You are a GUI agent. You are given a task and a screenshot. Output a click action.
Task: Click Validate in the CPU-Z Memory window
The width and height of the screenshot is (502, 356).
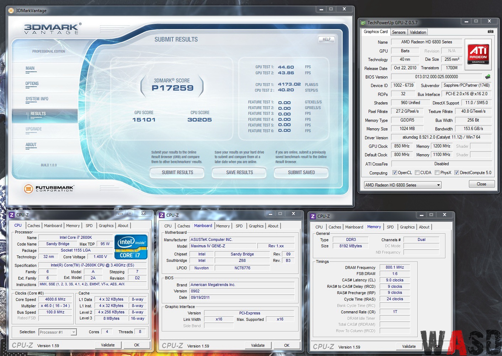click(x=409, y=346)
